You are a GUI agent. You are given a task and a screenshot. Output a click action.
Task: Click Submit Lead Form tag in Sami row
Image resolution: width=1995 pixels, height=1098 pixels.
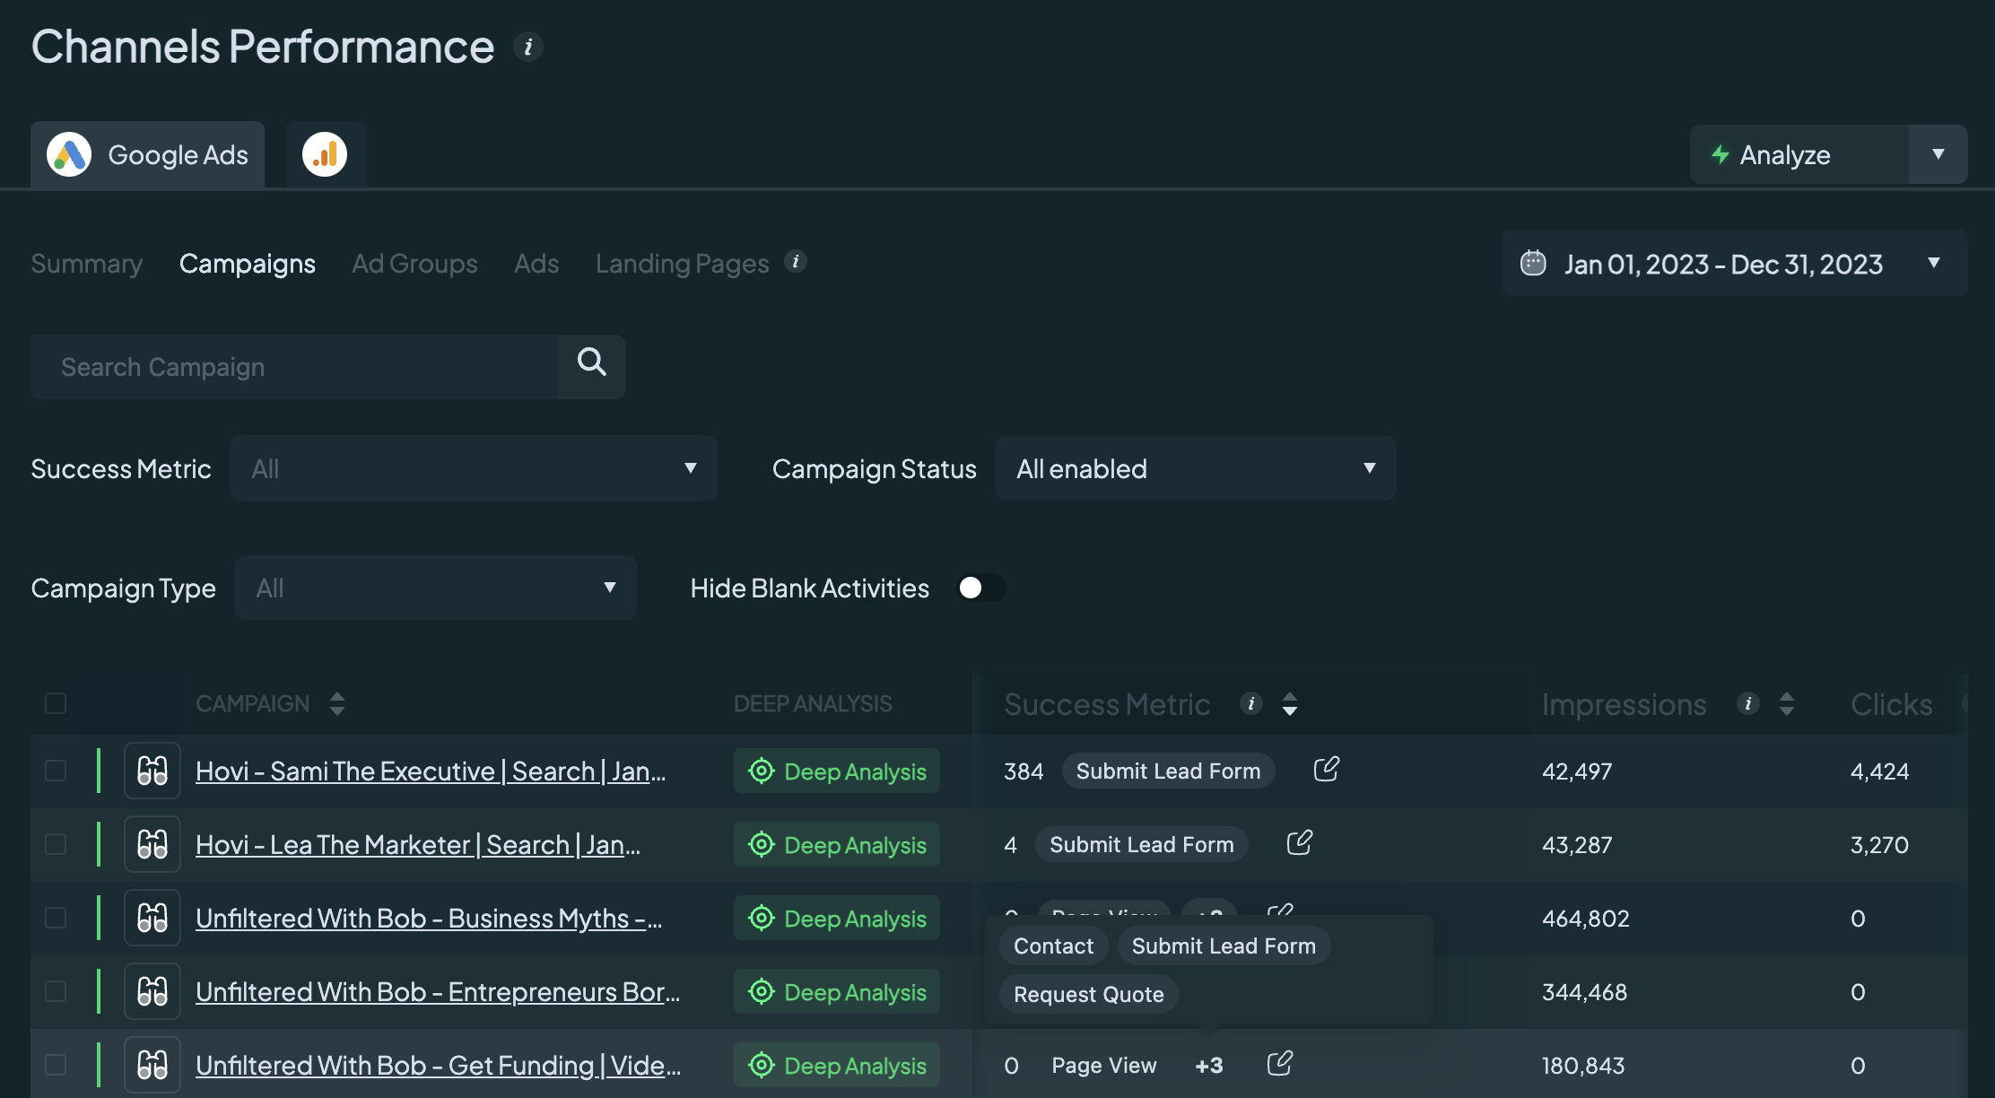pyautogui.click(x=1168, y=771)
